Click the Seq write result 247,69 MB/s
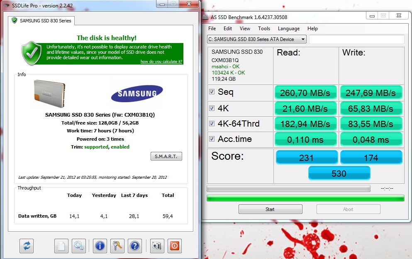412x259 pixels. (x=371, y=93)
